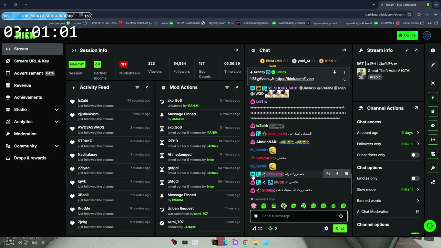Pop out the Stream info panel
The image size is (441, 248).
point(416,50)
